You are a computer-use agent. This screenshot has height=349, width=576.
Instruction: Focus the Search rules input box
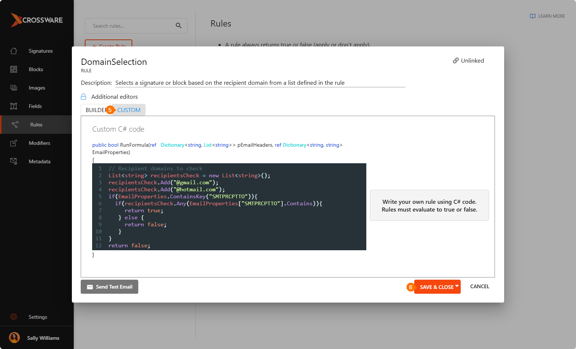pos(131,26)
